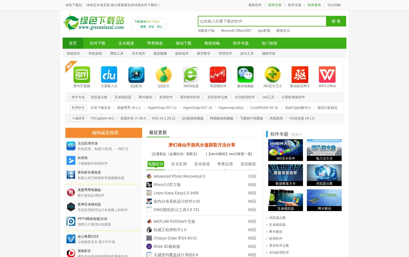This screenshot has width=409, height=257.
Task: Open the 360安全软件 topic thumbnail
Action: click(285, 150)
